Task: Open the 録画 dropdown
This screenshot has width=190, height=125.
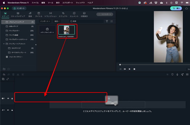Action: pos(57,21)
